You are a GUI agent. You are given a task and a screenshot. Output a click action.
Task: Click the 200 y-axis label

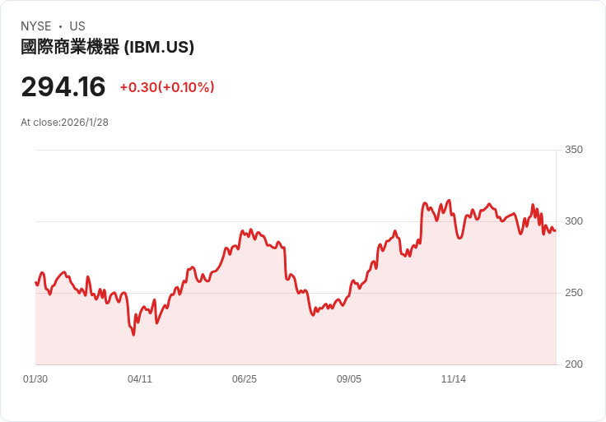coord(573,364)
